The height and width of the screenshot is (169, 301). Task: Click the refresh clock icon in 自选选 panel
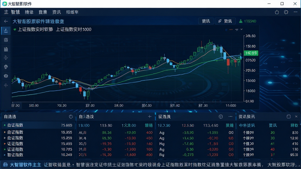coord(71,116)
